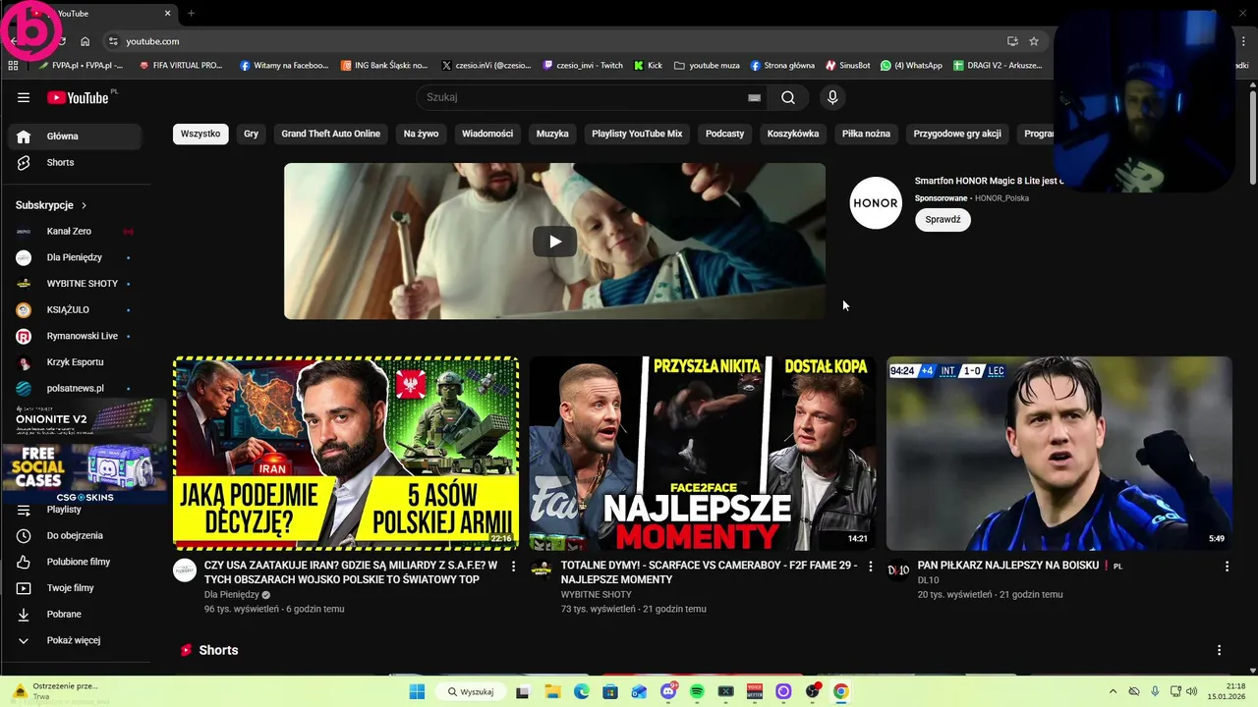The width and height of the screenshot is (1258, 707).
Task: Select the Piłka nożna chip
Action: (x=866, y=134)
